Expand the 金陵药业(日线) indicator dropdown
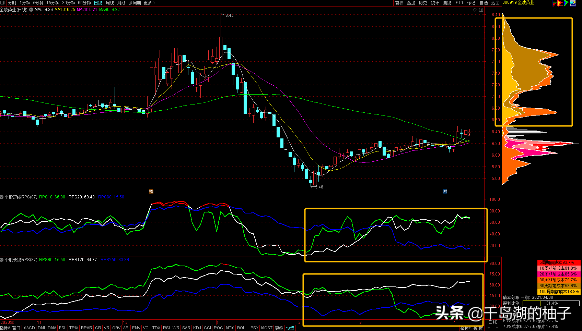582x331 pixels. point(31,10)
